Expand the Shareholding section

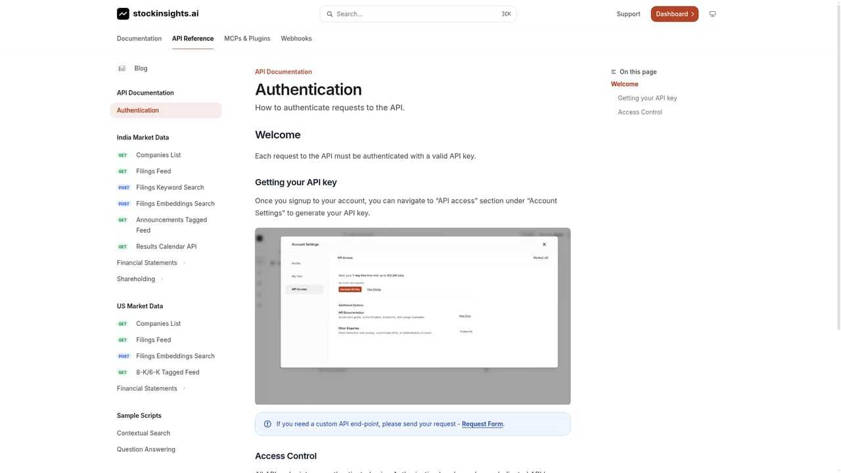[x=141, y=279]
